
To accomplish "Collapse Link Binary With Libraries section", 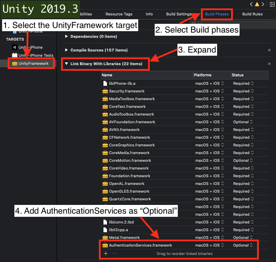I will (x=66, y=64).
